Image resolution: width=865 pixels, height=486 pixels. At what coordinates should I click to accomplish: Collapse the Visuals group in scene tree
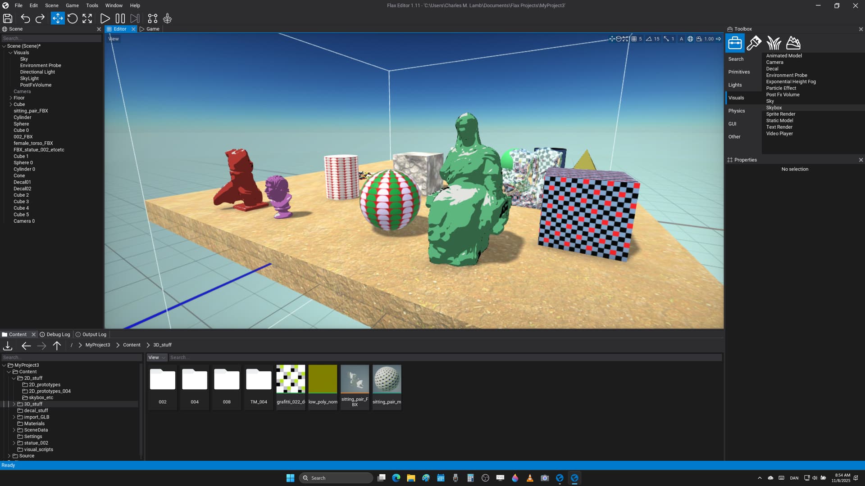click(11, 53)
